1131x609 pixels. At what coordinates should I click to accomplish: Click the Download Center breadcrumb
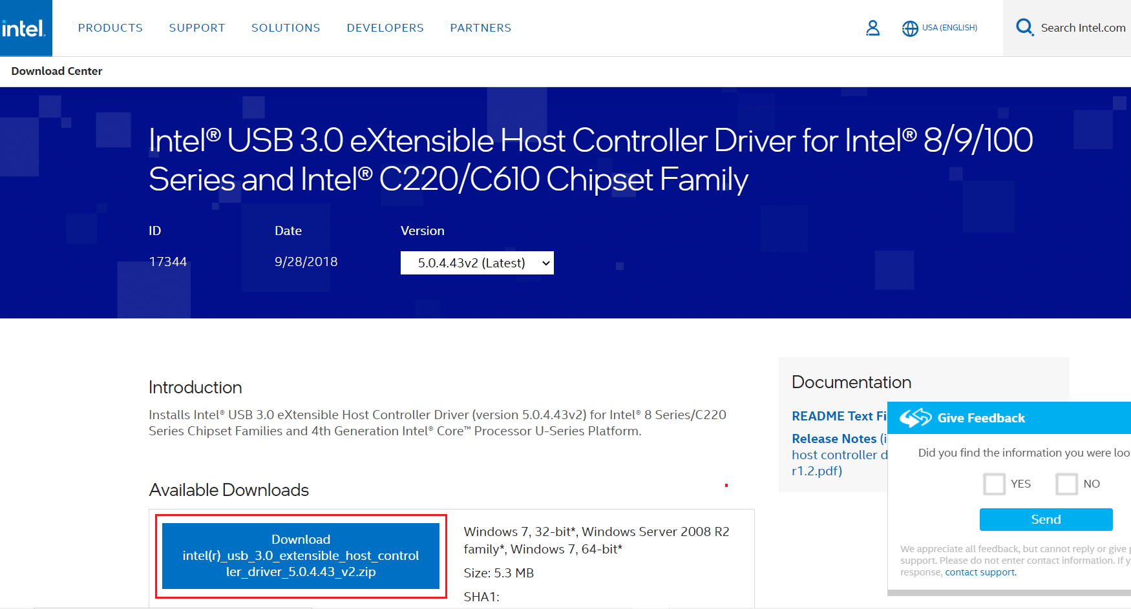[56, 71]
